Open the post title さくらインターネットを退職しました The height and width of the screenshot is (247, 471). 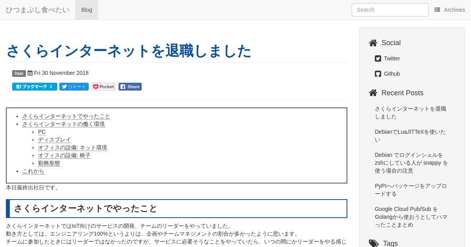pos(128,51)
